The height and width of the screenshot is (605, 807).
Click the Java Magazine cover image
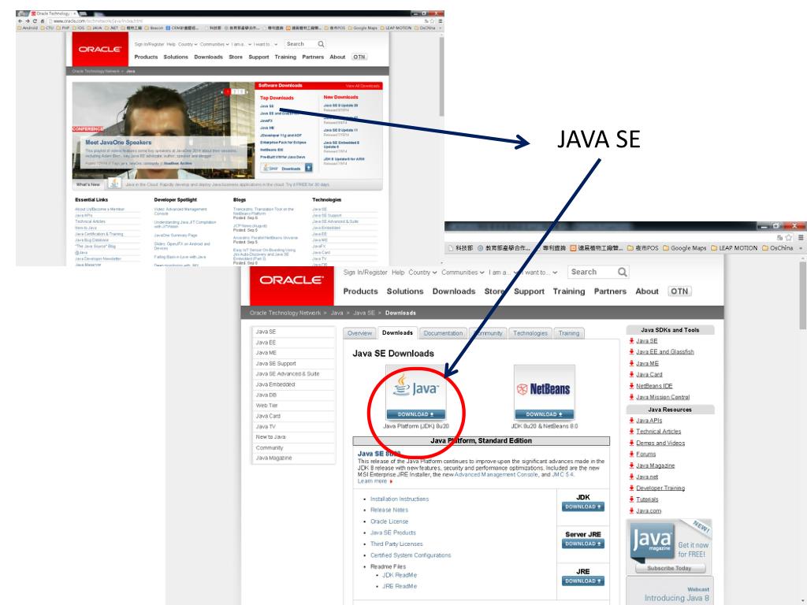click(652, 541)
